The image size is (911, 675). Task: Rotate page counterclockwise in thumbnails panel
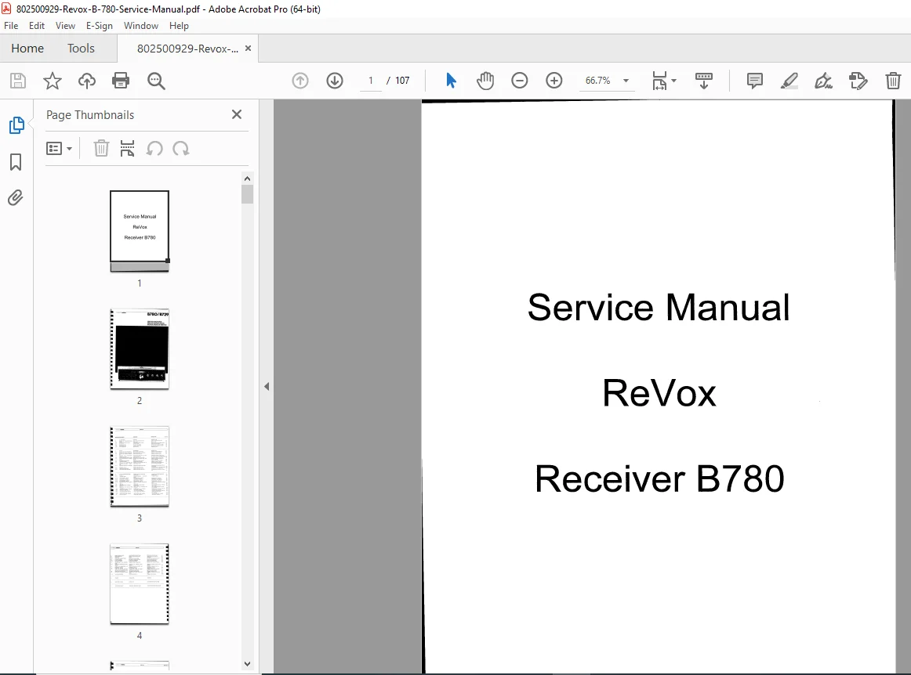pyautogui.click(x=154, y=149)
